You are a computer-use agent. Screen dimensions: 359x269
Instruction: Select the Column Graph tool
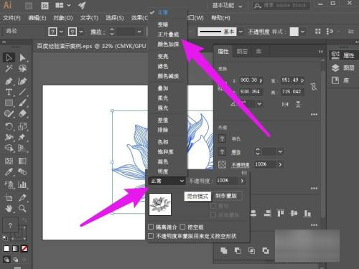pos(22,184)
